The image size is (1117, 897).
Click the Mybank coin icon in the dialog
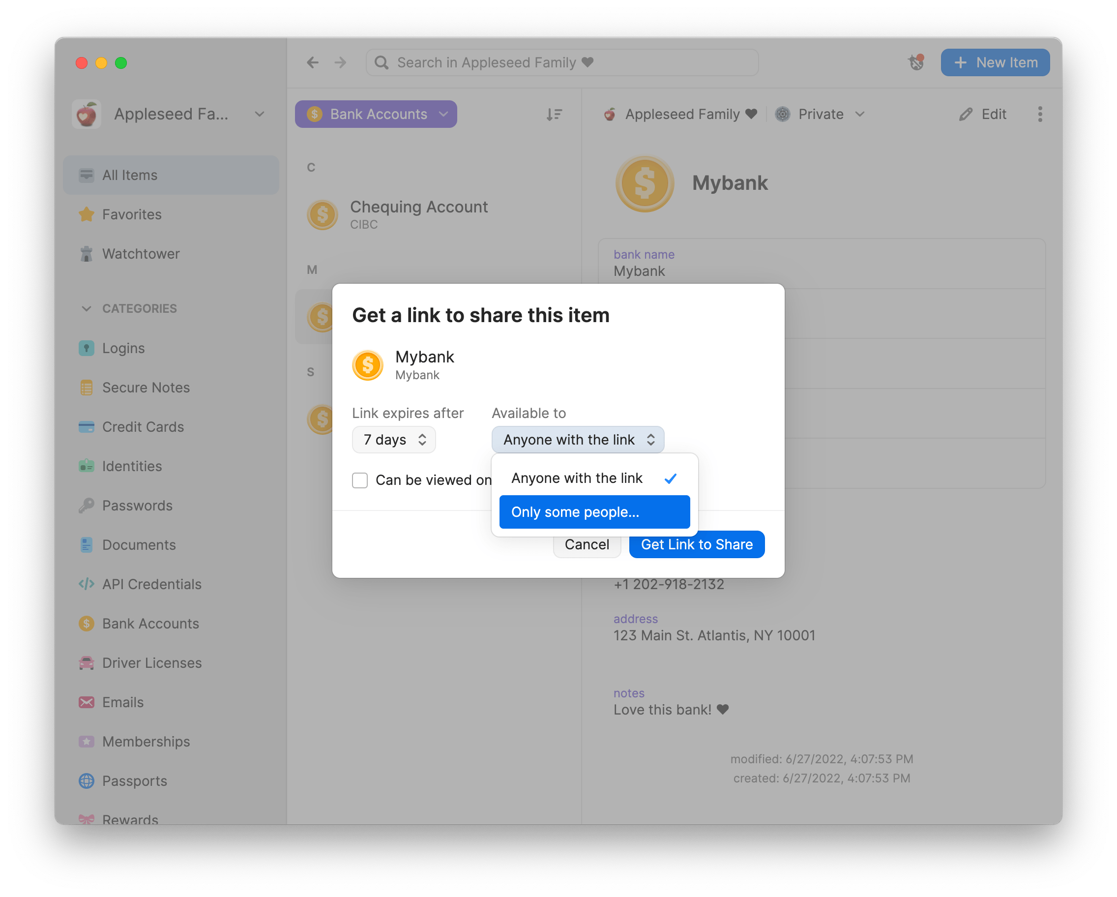click(368, 365)
